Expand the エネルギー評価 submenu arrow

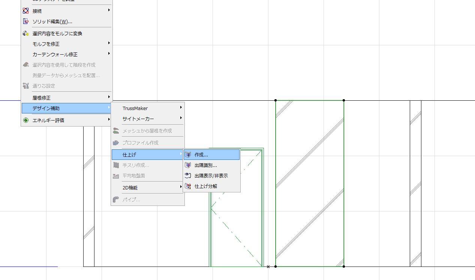109,119
